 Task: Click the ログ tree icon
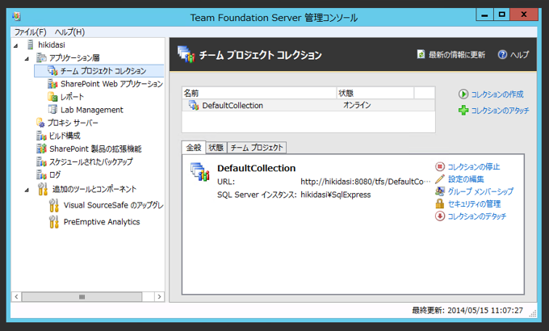coord(41,174)
